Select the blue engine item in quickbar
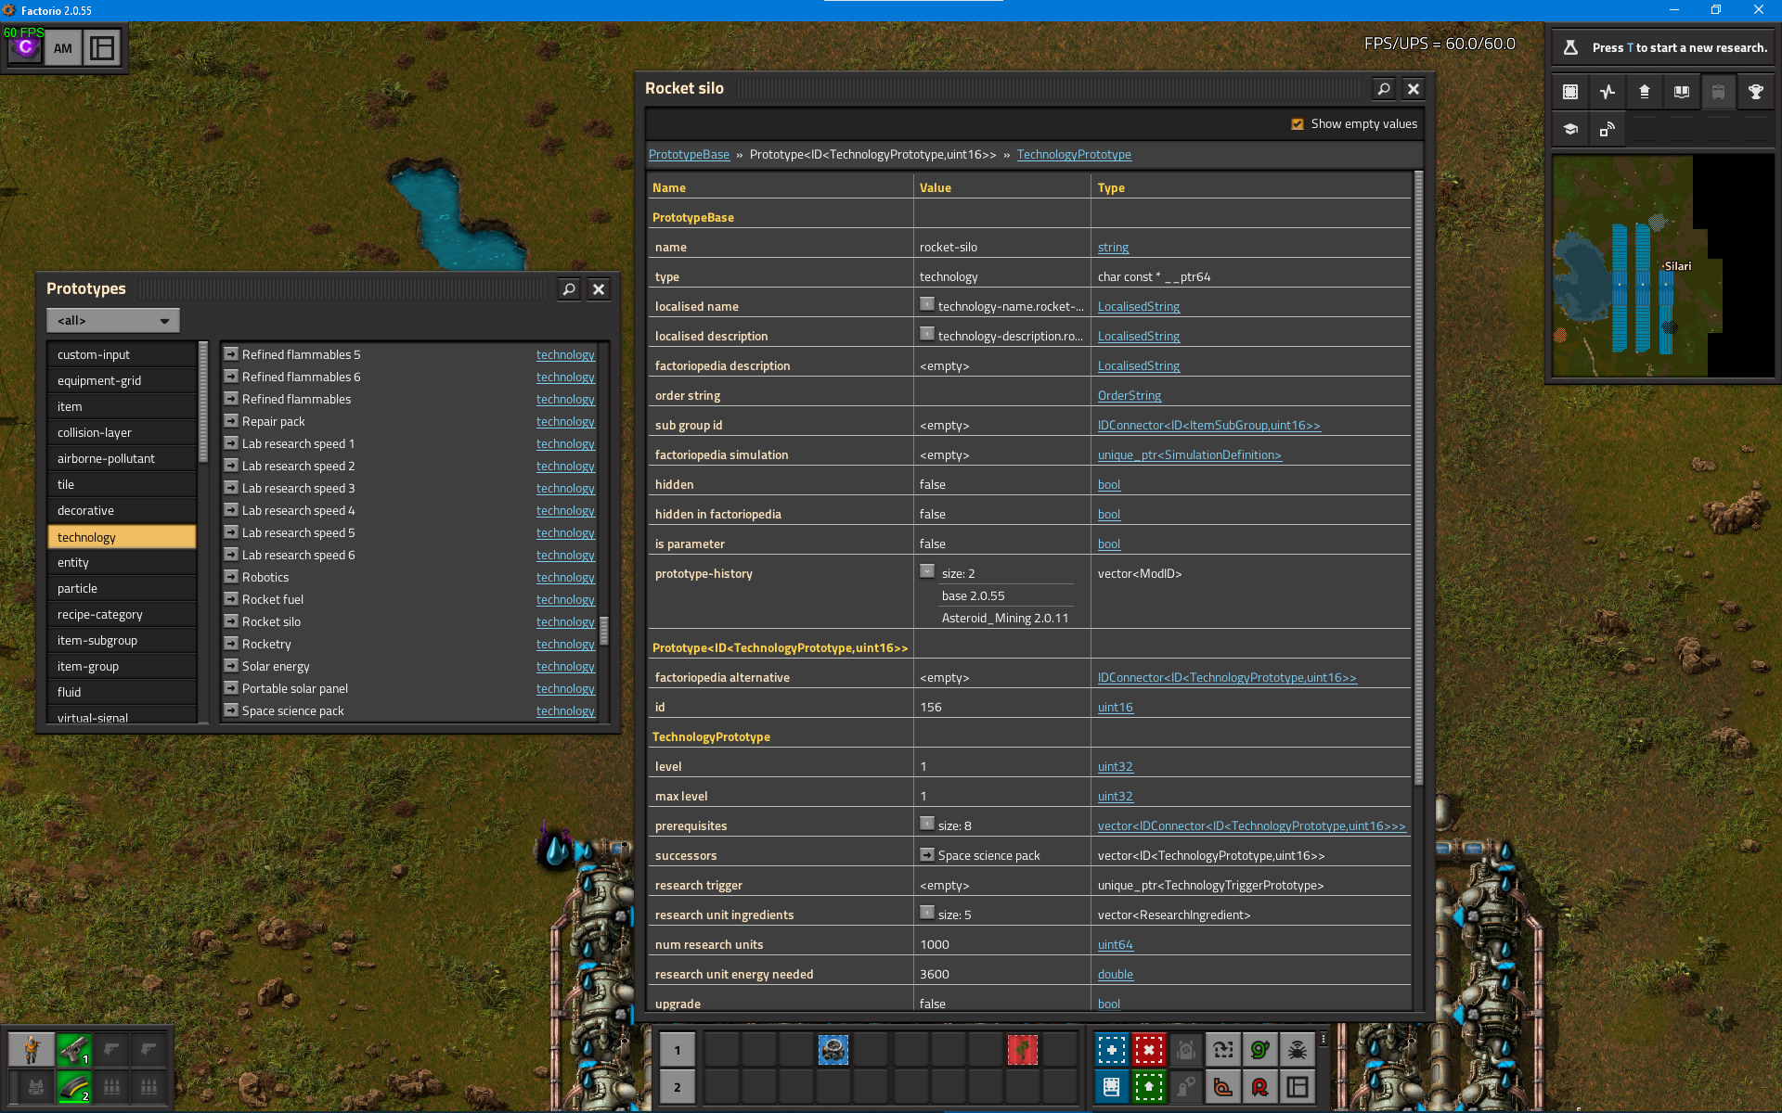The height and width of the screenshot is (1113, 1782). (833, 1050)
